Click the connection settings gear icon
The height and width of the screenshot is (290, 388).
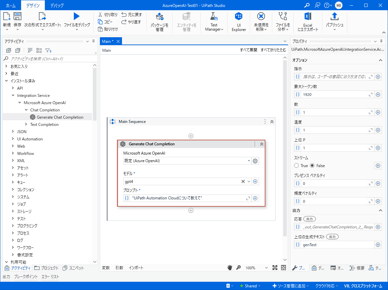(x=255, y=161)
